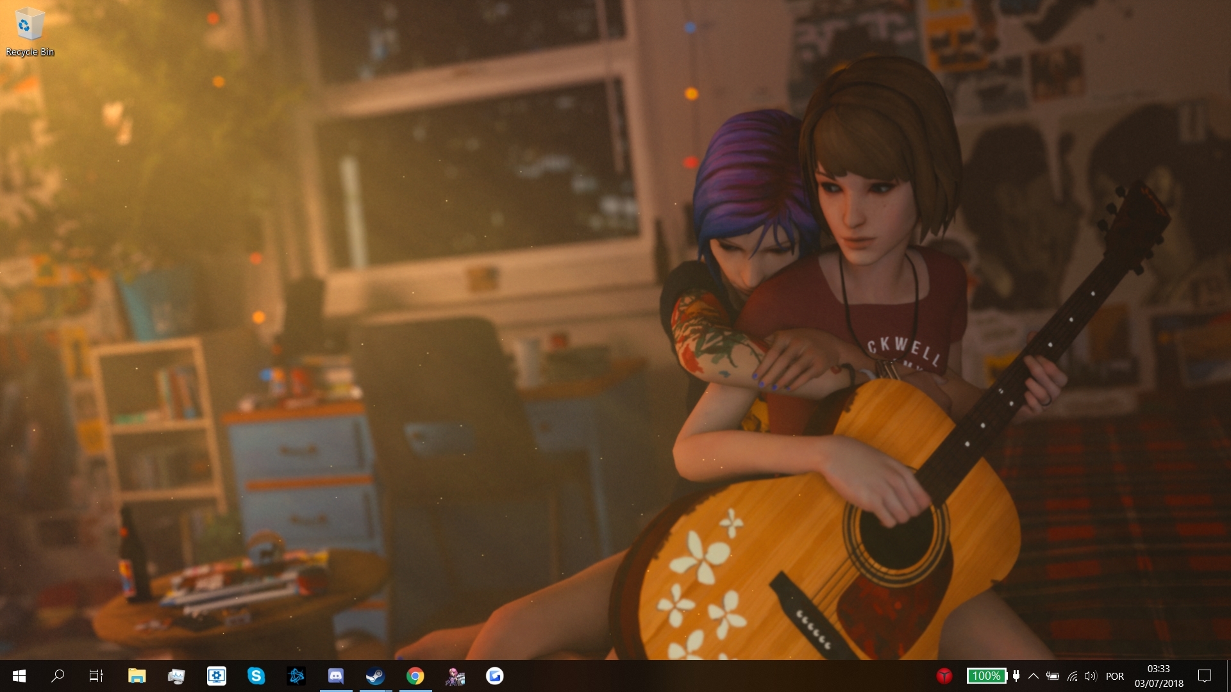Switch to the Discord window
This screenshot has width=1231, height=692.
point(336,676)
